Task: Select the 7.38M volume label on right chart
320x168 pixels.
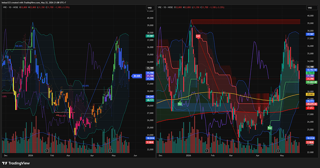Action: 310,142
